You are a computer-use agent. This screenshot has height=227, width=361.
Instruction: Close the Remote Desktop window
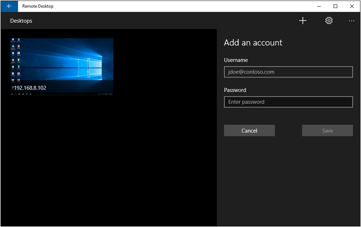pos(352,6)
